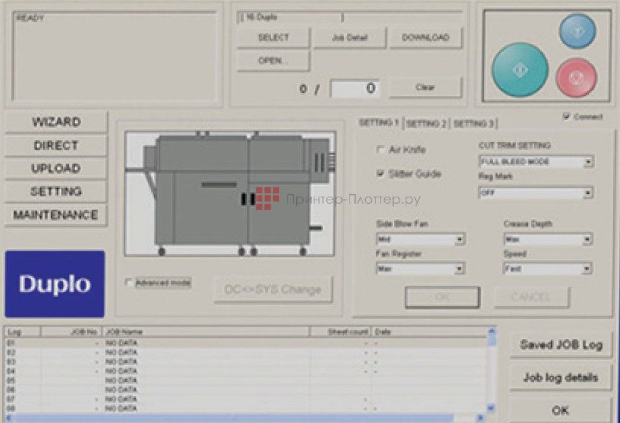This screenshot has height=423, width=620.
Task: Toggle the Slitter Guide checkbox
Action: coord(381,174)
